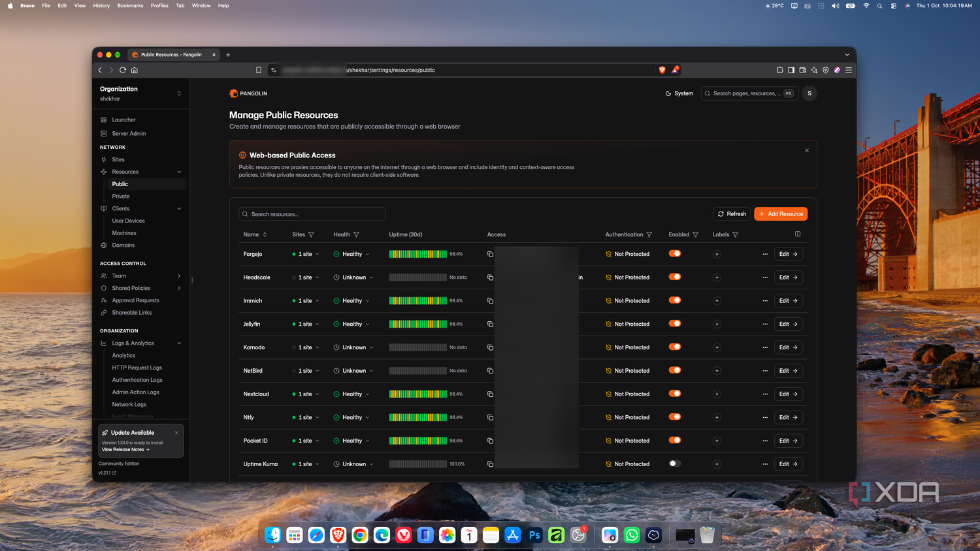Viewport: 980px width, 551px height.
Task: Collapse the Clients sidebar section
Action: [x=179, y=209]
